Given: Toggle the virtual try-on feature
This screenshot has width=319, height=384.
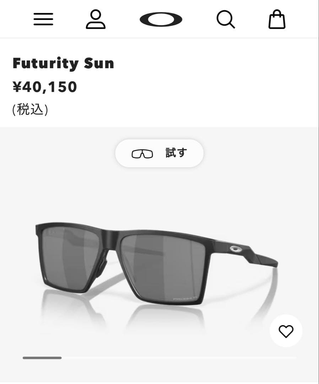Looking at the screenshot, I should (159, 153).
